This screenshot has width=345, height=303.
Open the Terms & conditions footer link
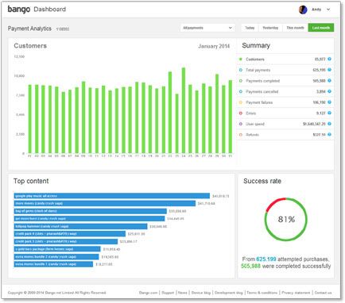coord(262,293)
